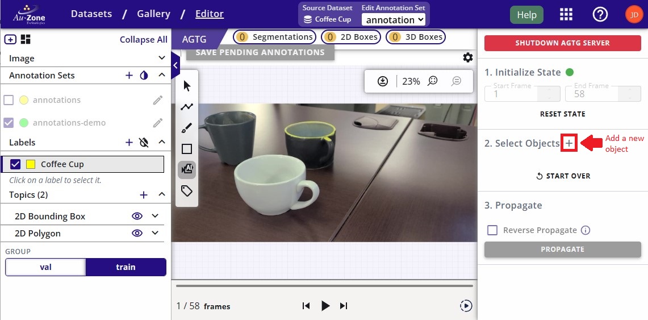This screenshot has width=648, height=320.
Task: Click the download image icon
Action: [383, 81]
